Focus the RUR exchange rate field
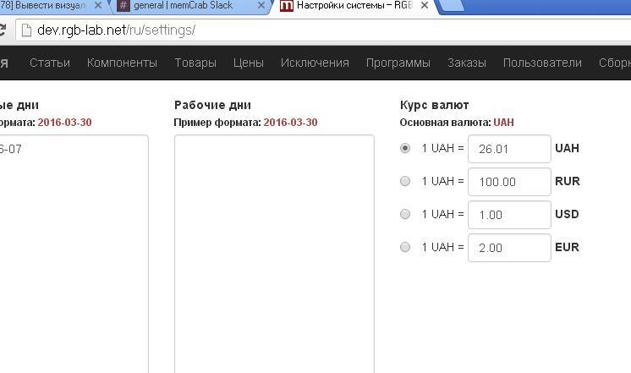 [509, 182]
